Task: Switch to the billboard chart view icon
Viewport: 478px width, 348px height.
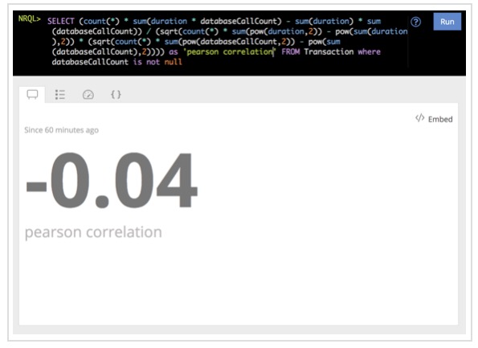Action: 32,95
